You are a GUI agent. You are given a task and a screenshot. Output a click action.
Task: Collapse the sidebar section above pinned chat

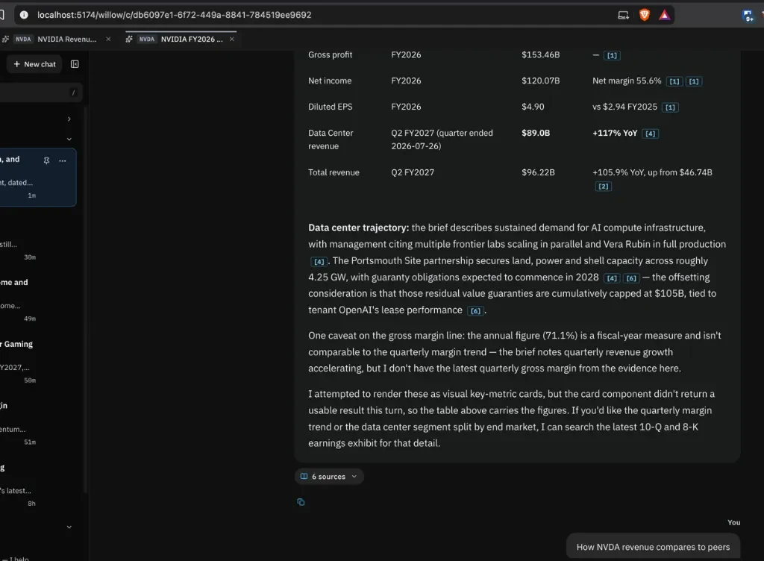pyautogui.click(x=69, y=140)
